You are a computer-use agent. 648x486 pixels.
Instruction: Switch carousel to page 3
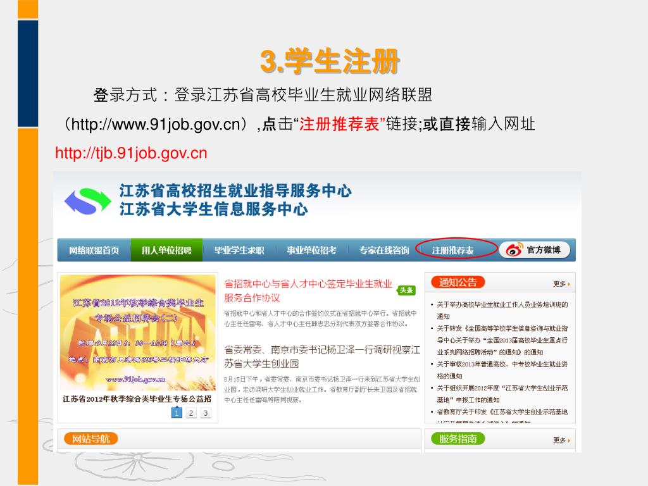206,413
